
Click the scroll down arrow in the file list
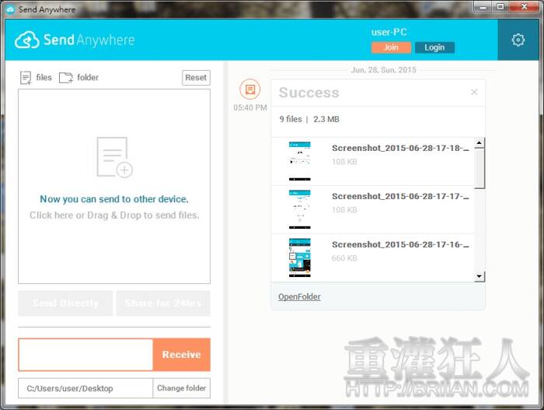tap(479, 277)
